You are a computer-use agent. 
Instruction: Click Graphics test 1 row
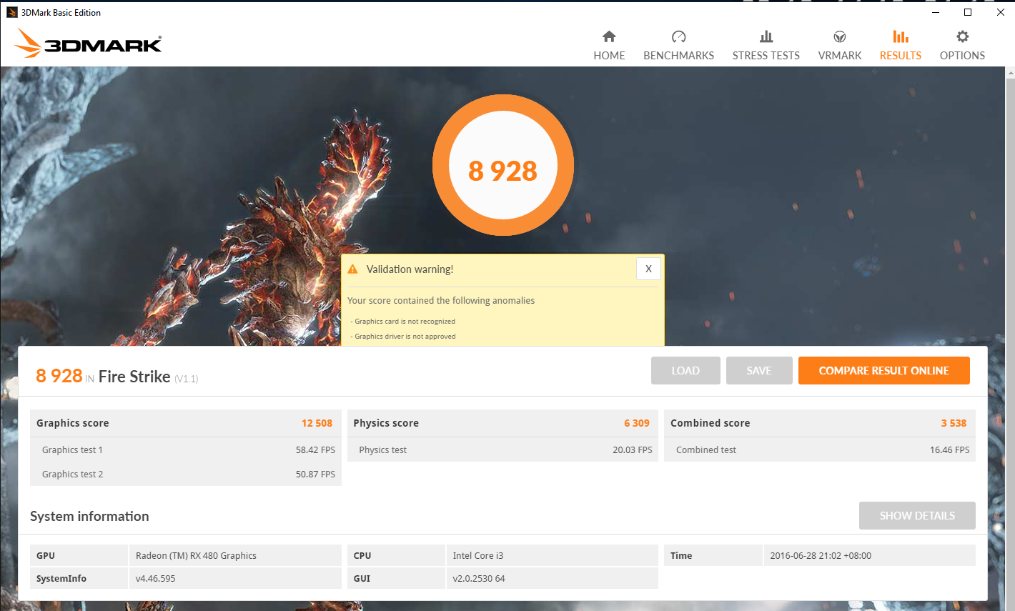pos(186,449)
